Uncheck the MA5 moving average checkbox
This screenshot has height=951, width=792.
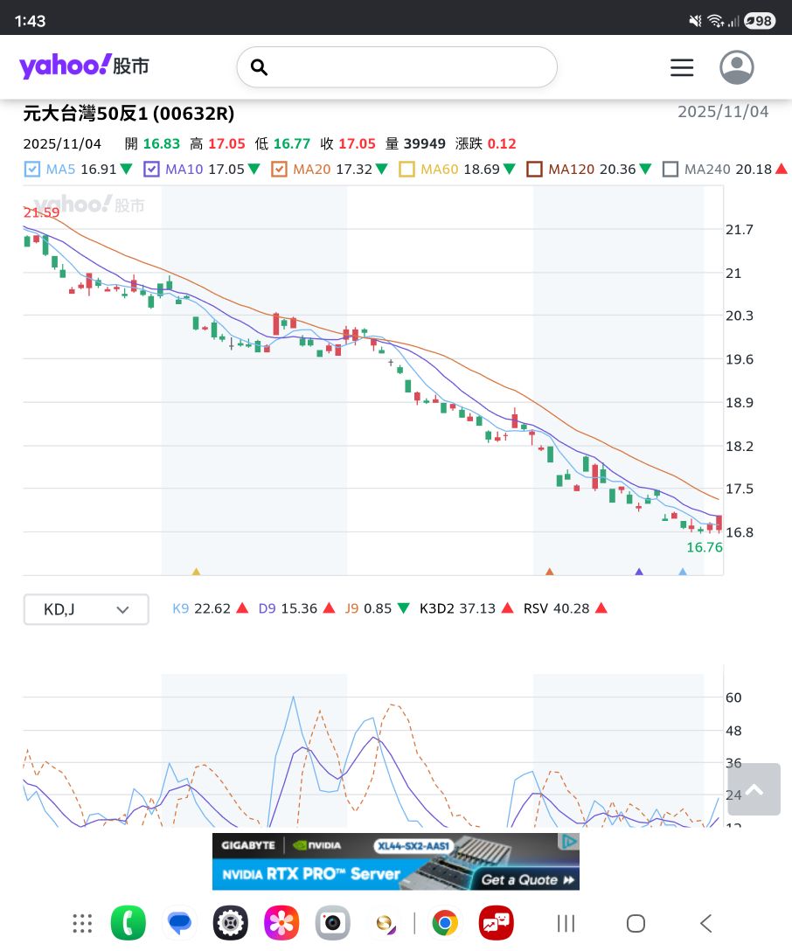(x=32, y=170)
